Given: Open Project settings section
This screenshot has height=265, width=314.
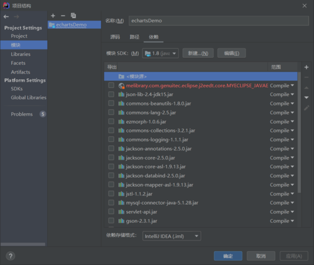Looking at the screenshot, I should (x=19, y=36).
